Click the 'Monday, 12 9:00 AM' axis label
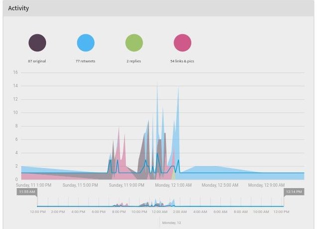The width and height of the screenshot is (319, 229). 266,185
